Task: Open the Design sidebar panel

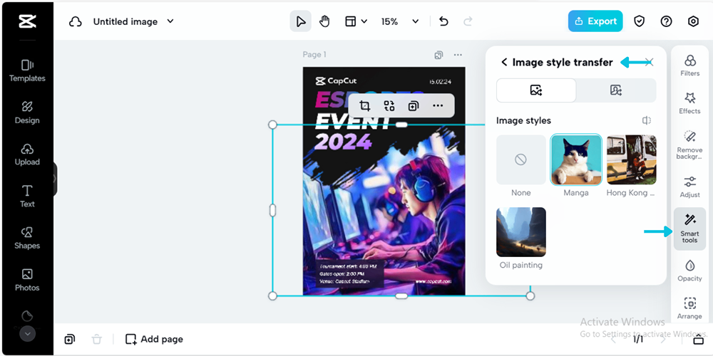Action: pos(27,112)
